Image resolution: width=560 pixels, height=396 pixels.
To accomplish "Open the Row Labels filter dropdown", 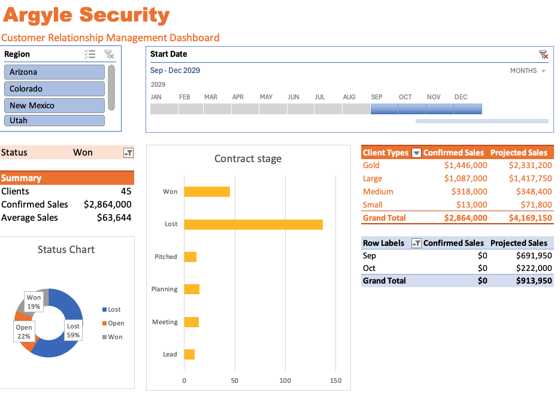I will click(x=416, y=243).
